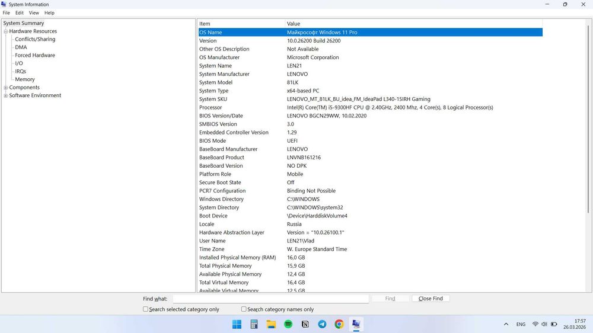Select the System Model row

pos(371,82)
